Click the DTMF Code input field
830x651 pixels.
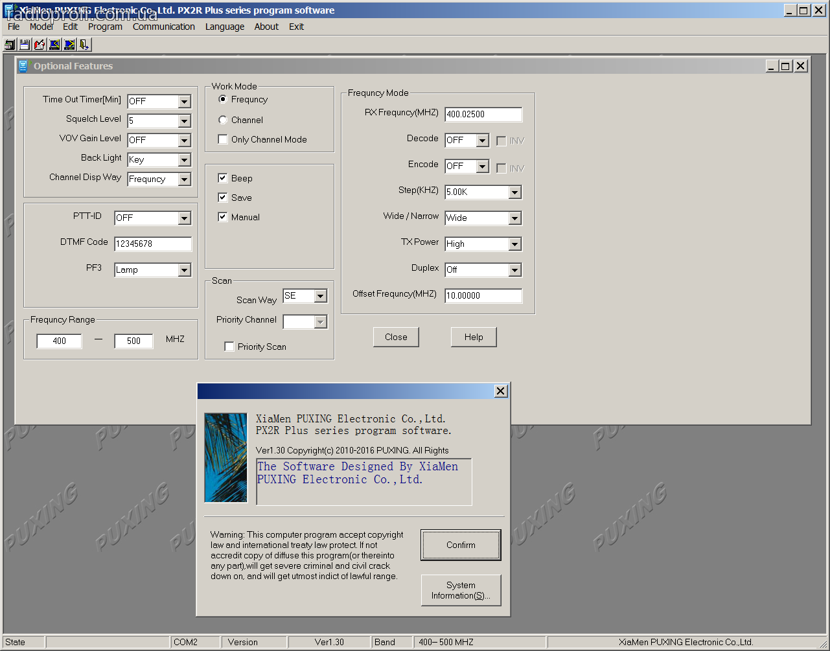pyautogui.click(x=153, y=244)
